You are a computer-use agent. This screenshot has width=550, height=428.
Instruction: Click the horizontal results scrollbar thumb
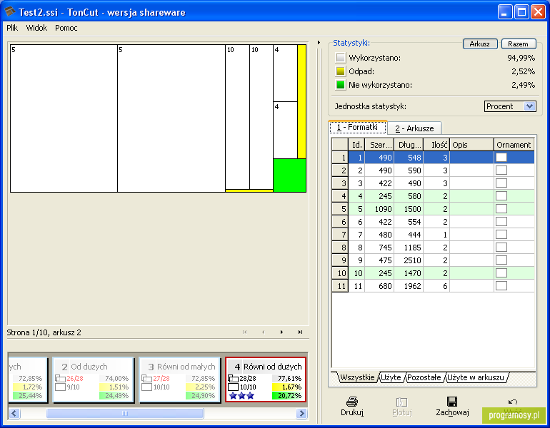click(125, 413)
